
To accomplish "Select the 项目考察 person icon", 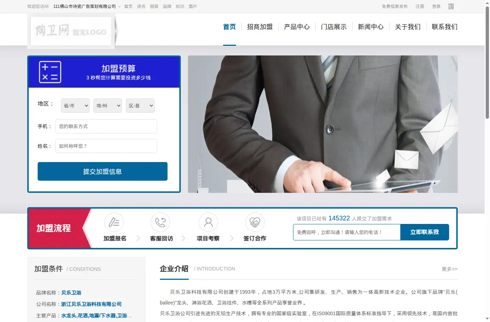I will point(208,222).
